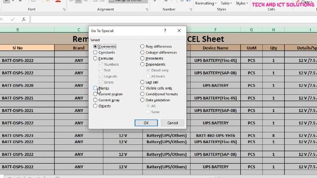Choose Data validation option
Image resolution: width=317 pixels, height=178 pixels.
155,100
